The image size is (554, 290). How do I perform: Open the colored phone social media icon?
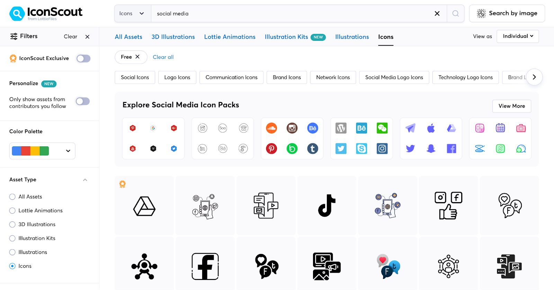tap(388, 206)
